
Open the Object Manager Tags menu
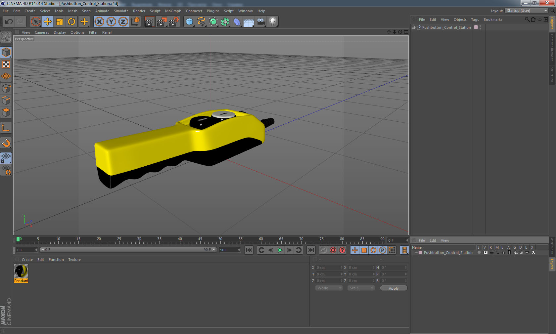(475, 20)
